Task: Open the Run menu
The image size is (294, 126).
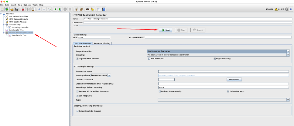Action: (x=20, y=5)
